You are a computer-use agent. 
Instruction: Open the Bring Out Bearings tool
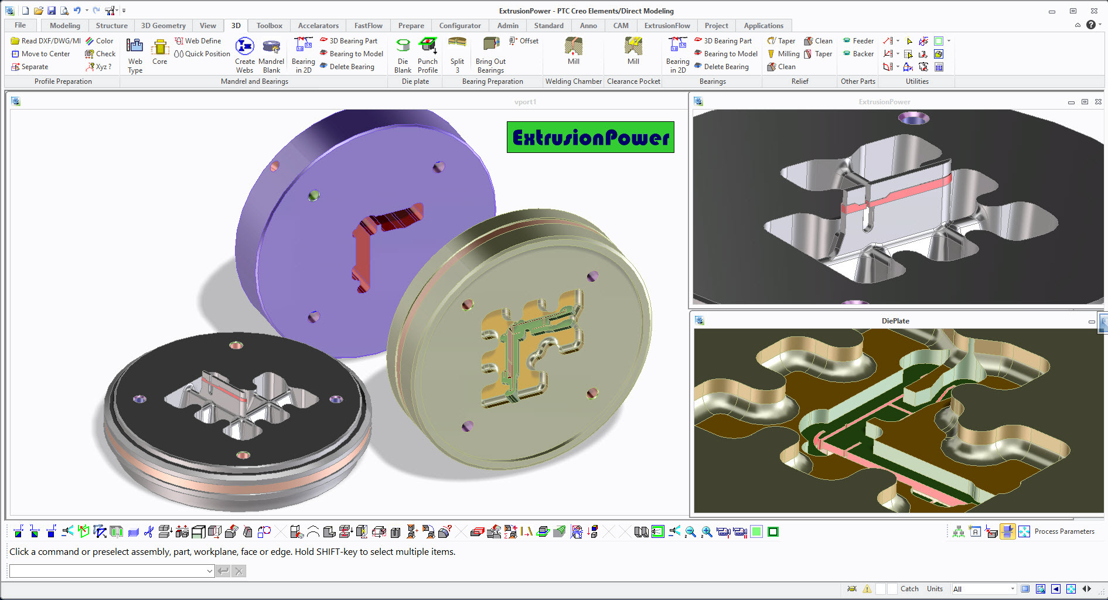pyautogui.click(x=490, y=55)
